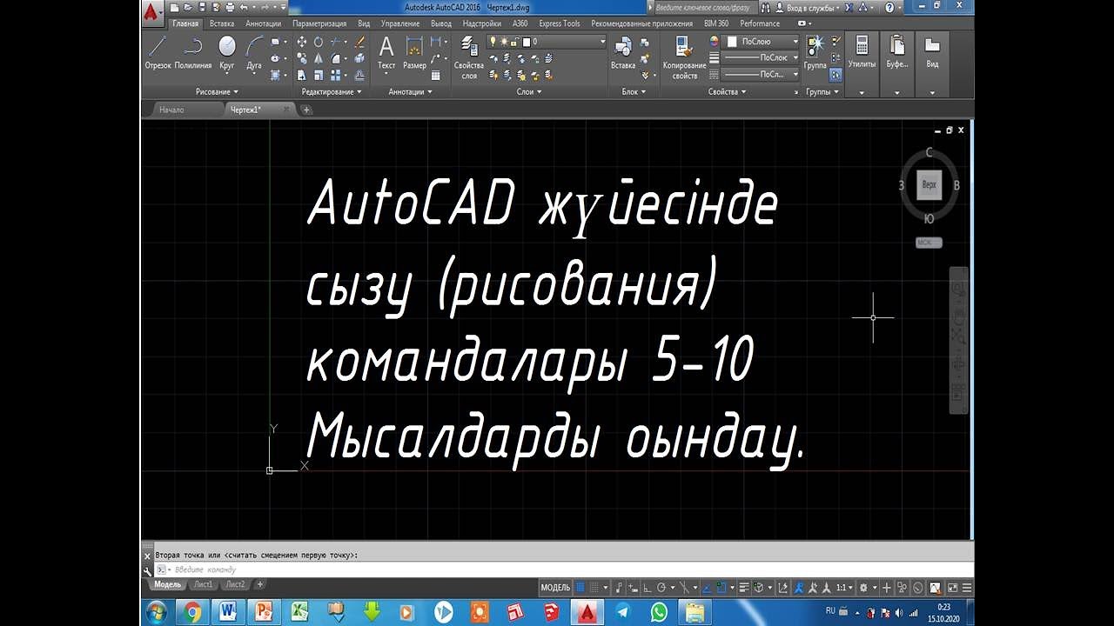The image size is (1114, 626).
Task: Click the Help question mark icon
Action: click(889, 7)
